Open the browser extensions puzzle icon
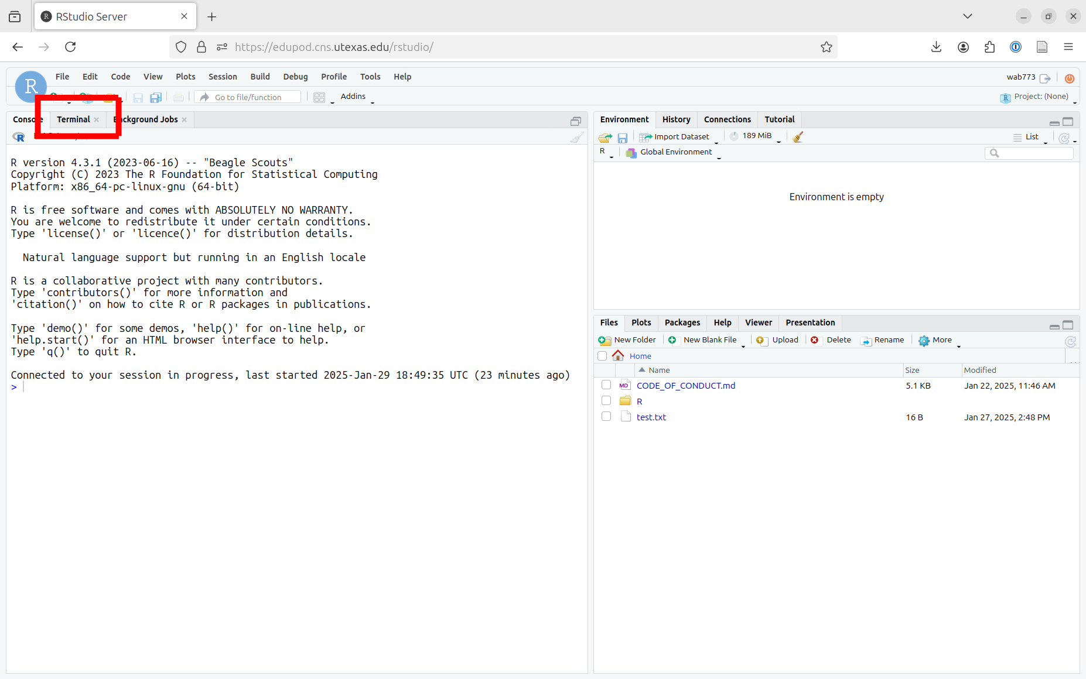The width and height of the screenshot is (1086, 679). click(989, 47)
